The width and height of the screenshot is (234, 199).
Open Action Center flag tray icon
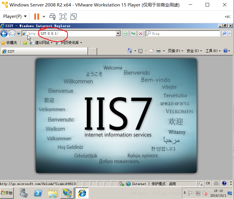(x=191, y=193)
